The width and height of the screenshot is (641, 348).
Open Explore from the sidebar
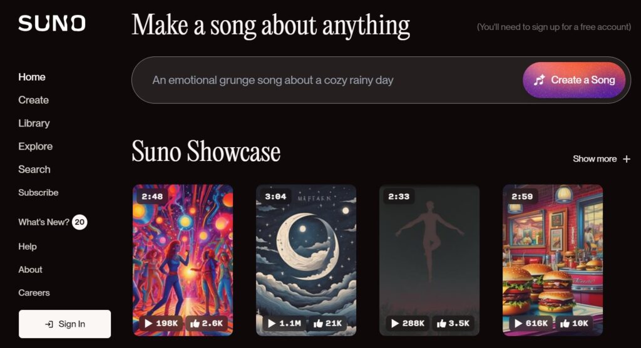pyautogui.click(x=36, y=146)
